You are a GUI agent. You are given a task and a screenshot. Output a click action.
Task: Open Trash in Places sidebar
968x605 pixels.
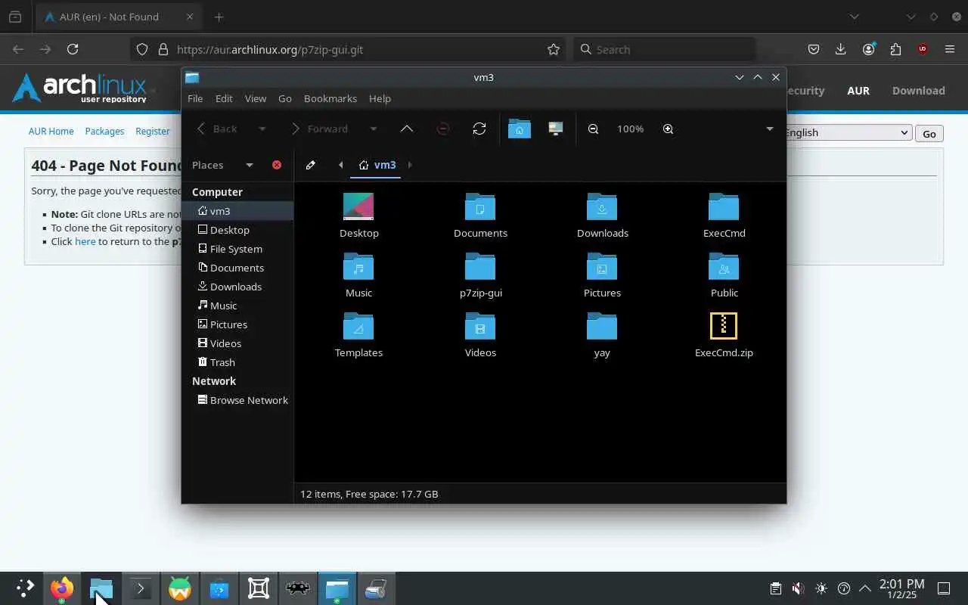[x=237, y=362]
